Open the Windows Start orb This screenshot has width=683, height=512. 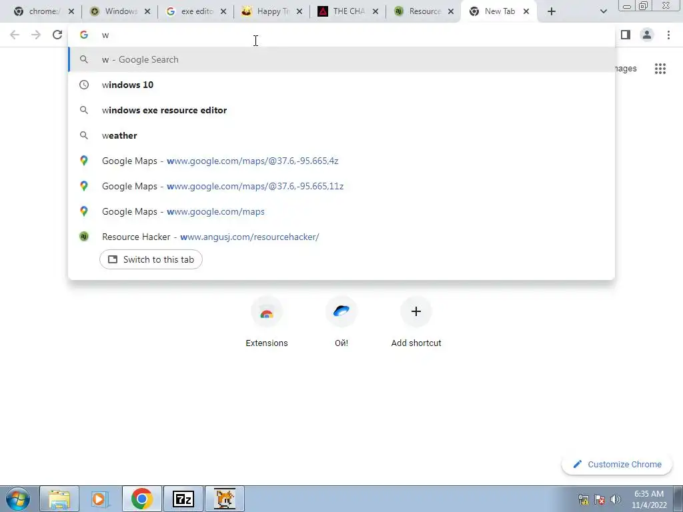pyautogui.click(x=18, y=499)
